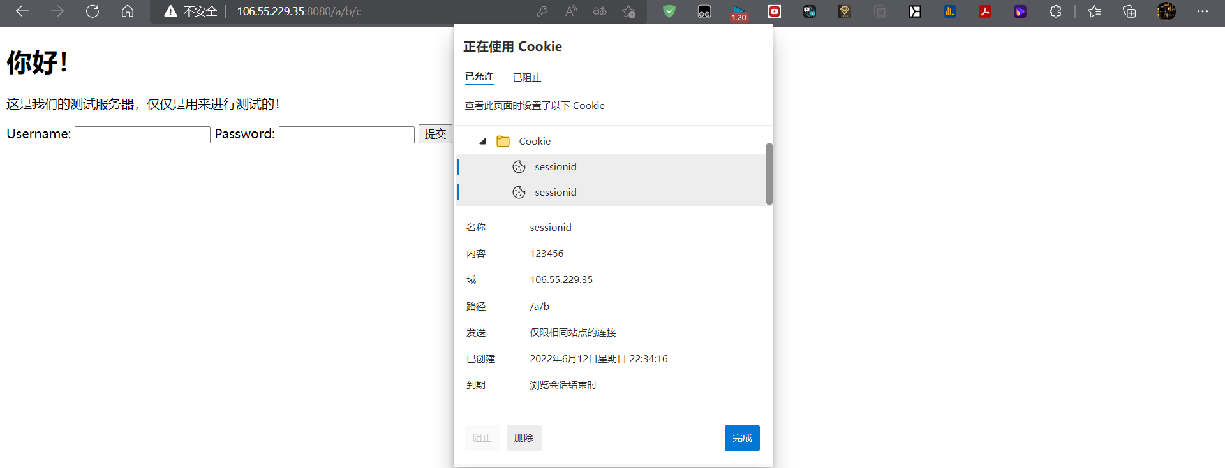
Task: Go to home page icon
Action: pos(128,11)
